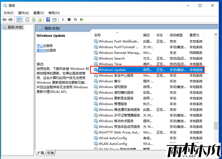This screenshot has height=159, width=222.
Task: Pause the service with the pause icon
Action: [76, 19]
